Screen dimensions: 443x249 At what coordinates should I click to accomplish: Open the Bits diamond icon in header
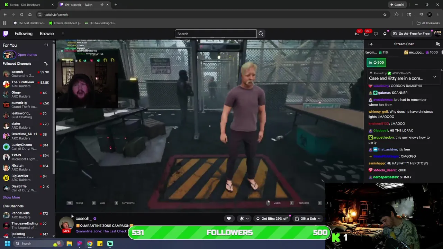tap(385, 34)
